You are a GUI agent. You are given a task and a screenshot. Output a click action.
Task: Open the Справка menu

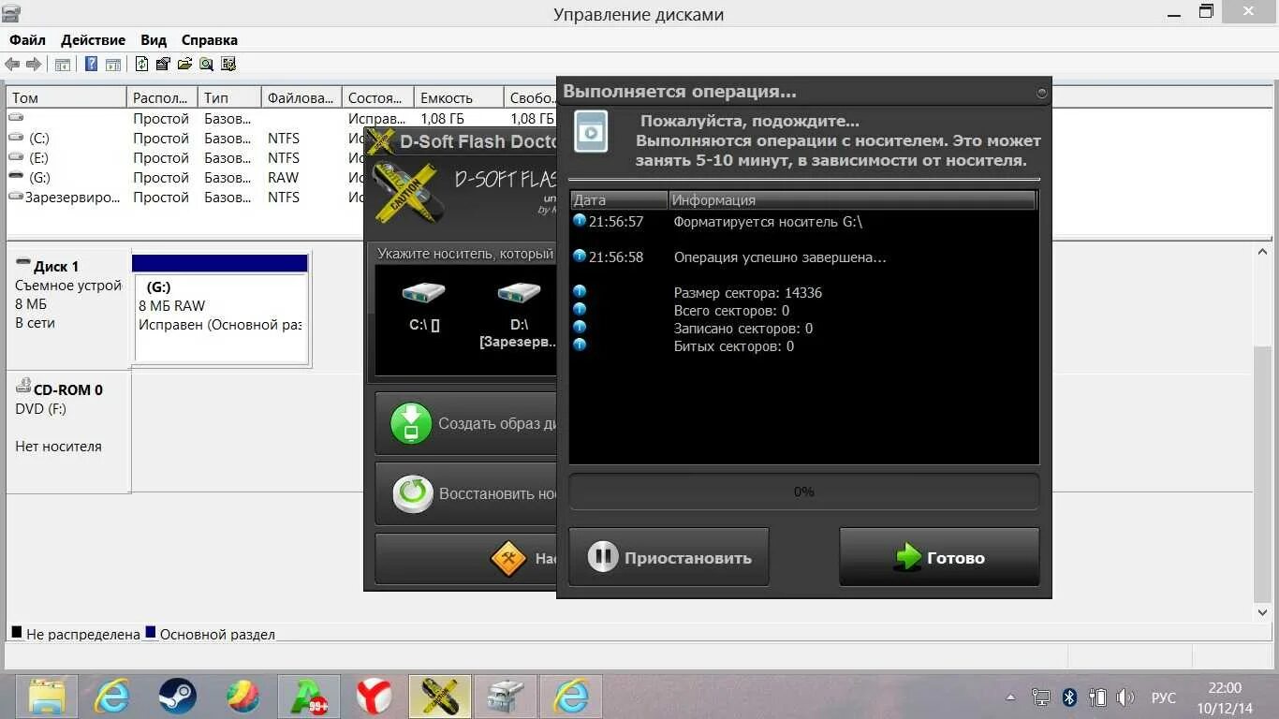click(210, 40)
